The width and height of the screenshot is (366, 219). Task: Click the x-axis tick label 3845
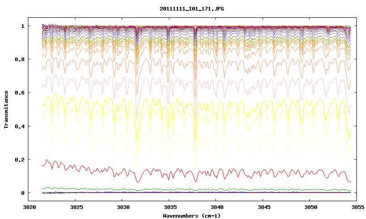[264, 207]
